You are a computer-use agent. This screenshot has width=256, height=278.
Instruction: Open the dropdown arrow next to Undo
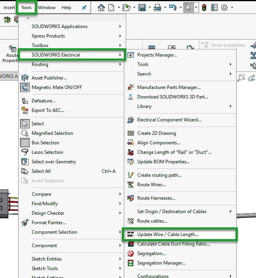click(180, 8)
